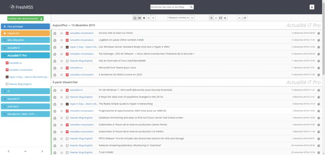Screen dimensions: 325x155
Task: Open article Pragmatisme et opportunisme AWS
Action: click(x=132, y=111)
